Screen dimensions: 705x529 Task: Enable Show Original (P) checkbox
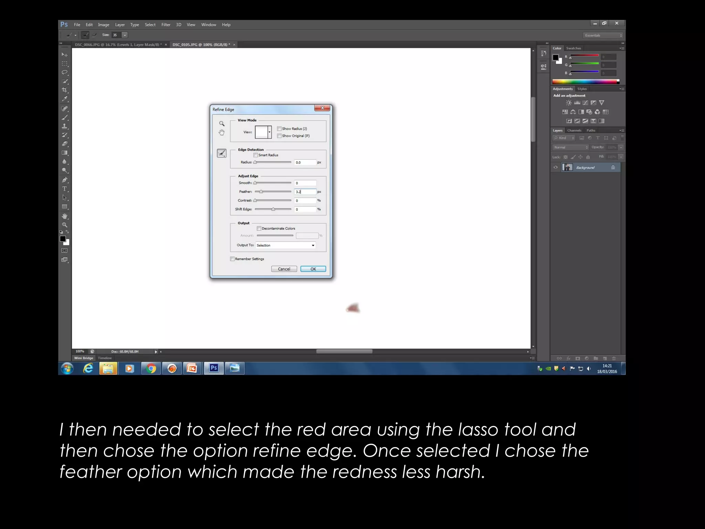pyautogui.click(x=279, y=136)
